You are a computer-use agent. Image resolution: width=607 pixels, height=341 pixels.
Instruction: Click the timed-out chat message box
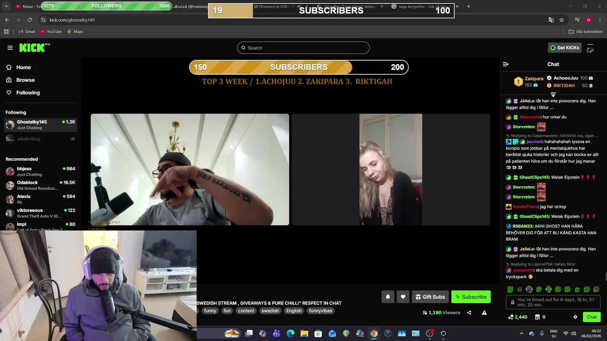[x=553, y=302]
